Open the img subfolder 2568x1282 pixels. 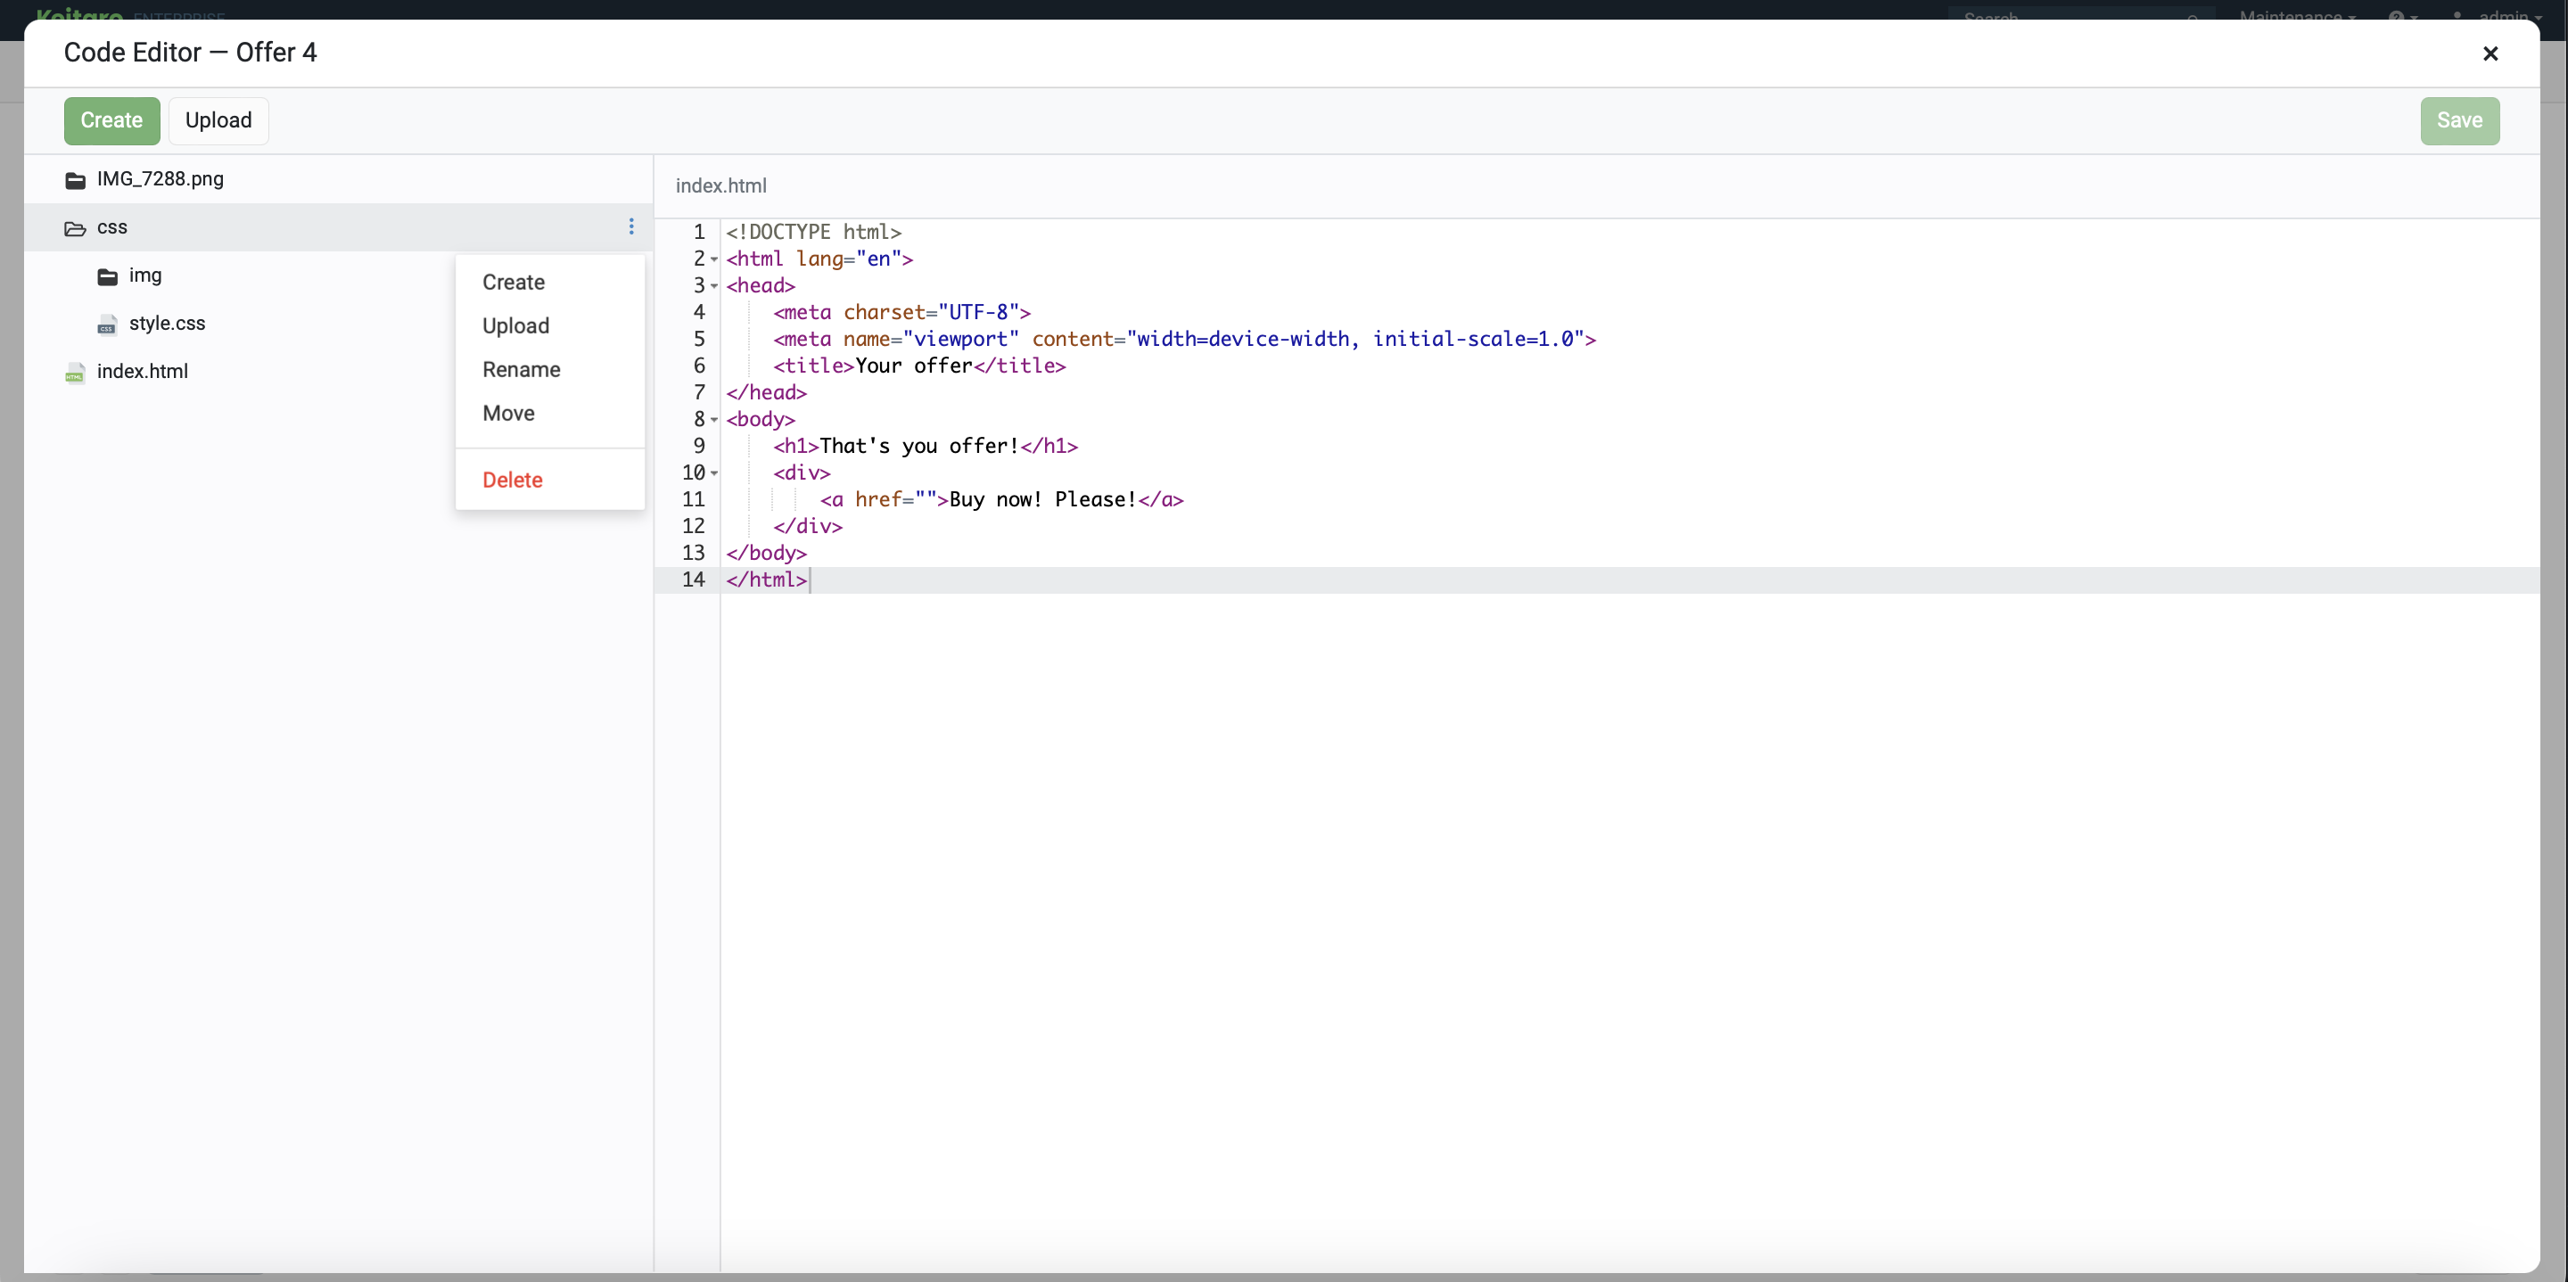144,275
